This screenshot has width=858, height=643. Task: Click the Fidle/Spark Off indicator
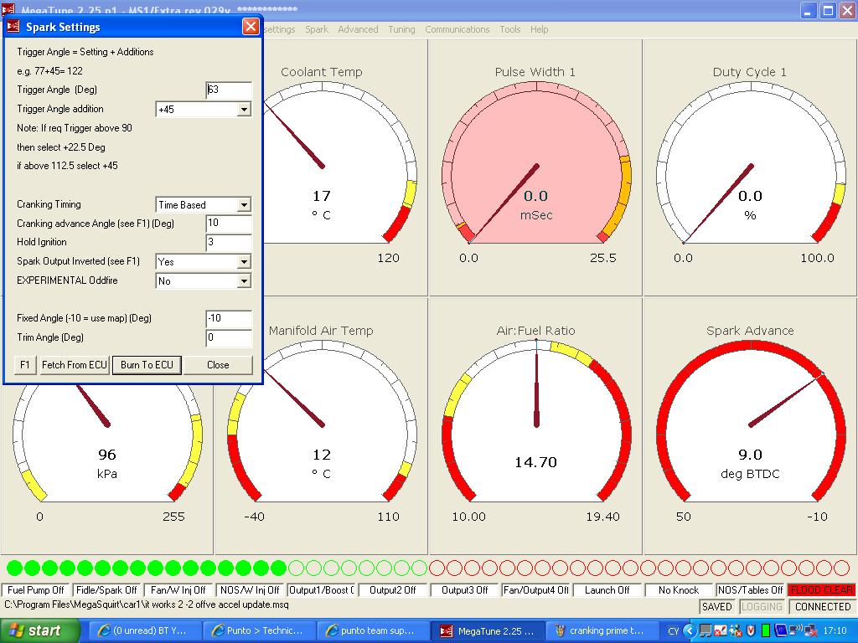click(x=106, y=590)
